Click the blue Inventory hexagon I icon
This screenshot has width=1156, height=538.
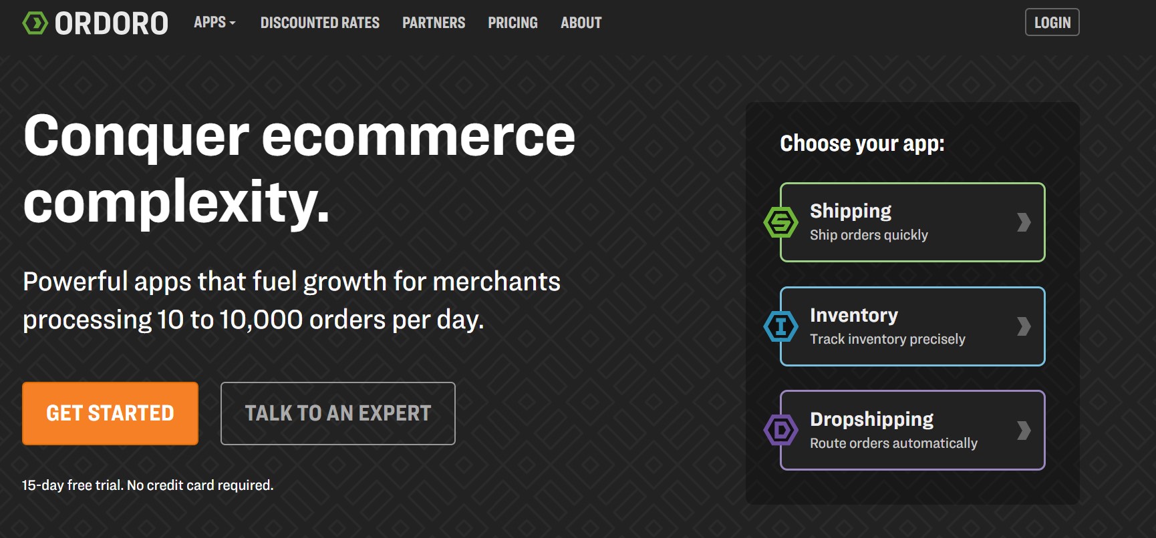coord(780,326)
